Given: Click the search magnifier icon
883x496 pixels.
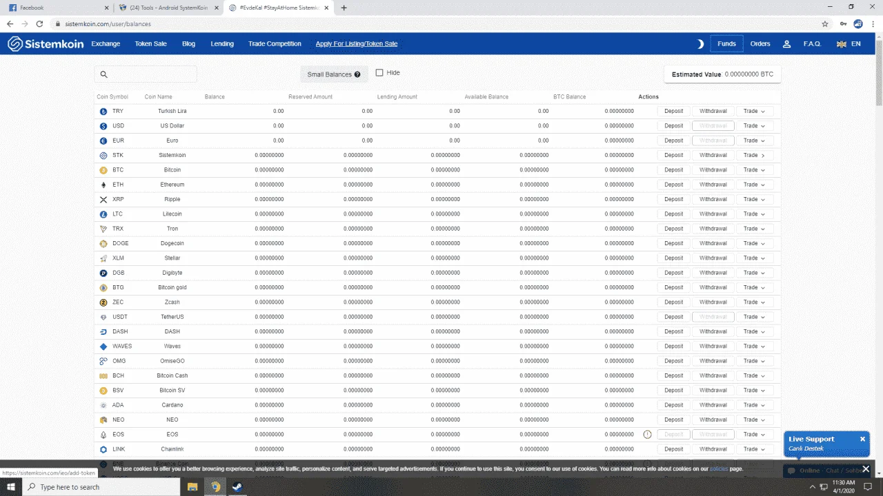Looking at the screenshot, I should click(x=104, y=74).
